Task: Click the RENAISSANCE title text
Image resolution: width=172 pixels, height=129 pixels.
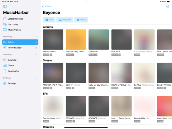Action: click(49, 52)
